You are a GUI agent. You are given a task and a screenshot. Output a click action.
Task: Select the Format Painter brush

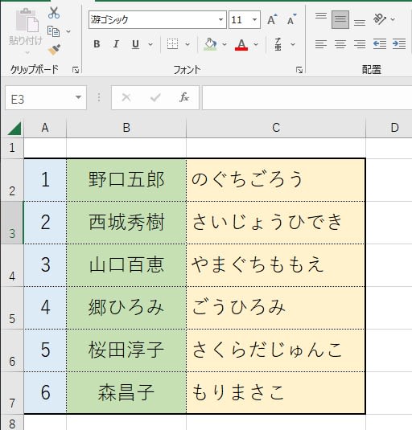54,50
